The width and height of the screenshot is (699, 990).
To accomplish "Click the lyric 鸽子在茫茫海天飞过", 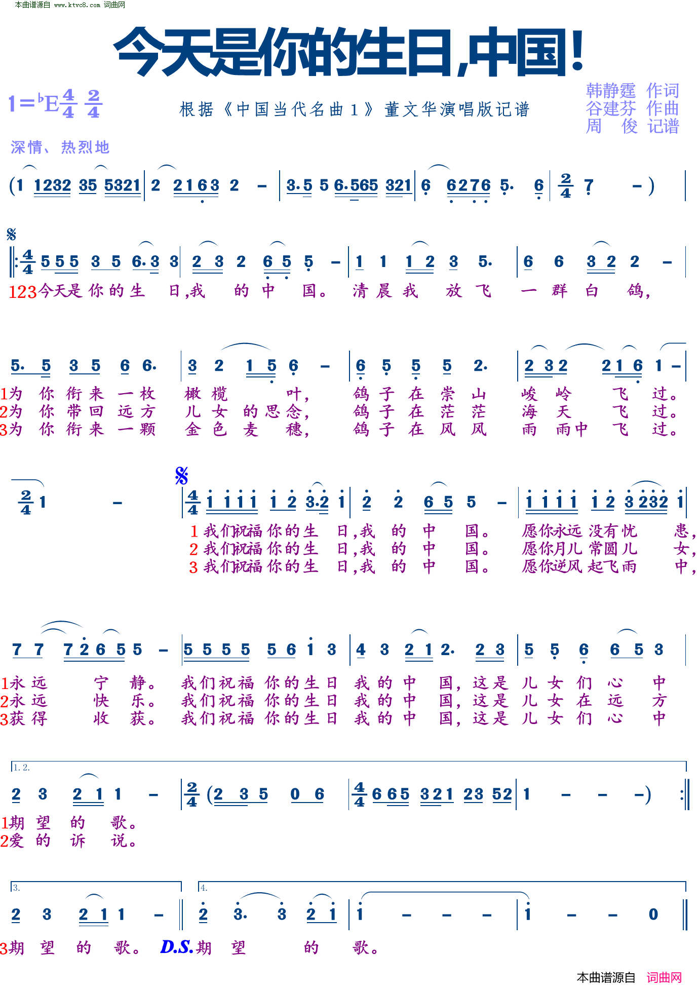I will coord(516,411).
